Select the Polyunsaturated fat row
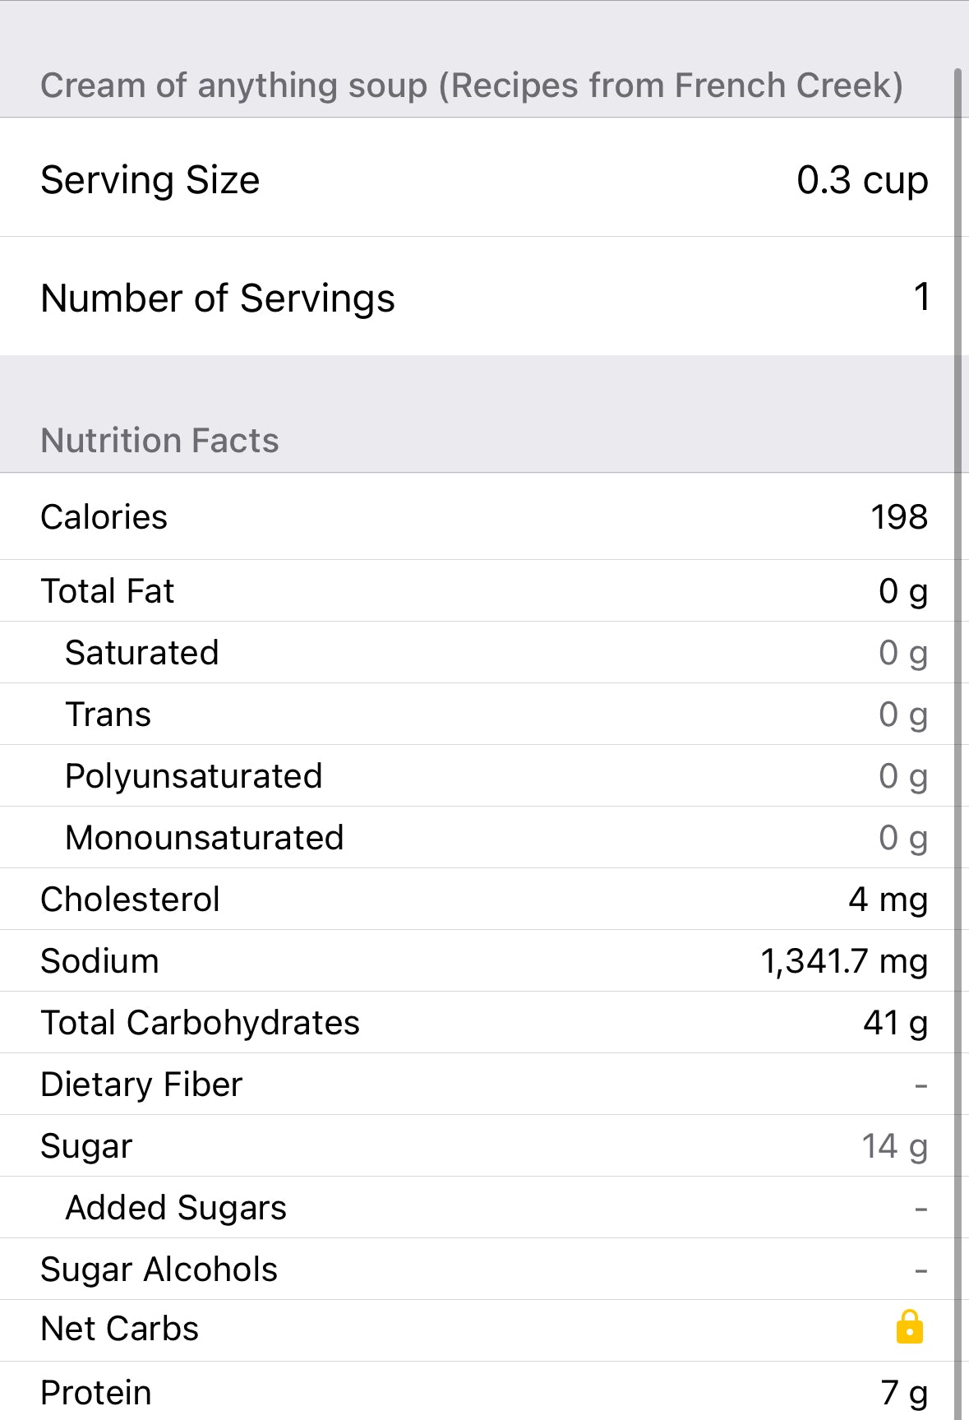 [x=483, y=776]
